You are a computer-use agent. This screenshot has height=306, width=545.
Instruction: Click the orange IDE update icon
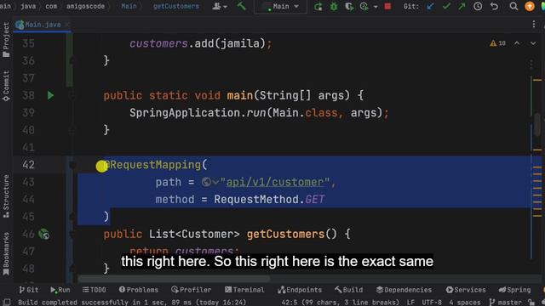click(530, 6)
